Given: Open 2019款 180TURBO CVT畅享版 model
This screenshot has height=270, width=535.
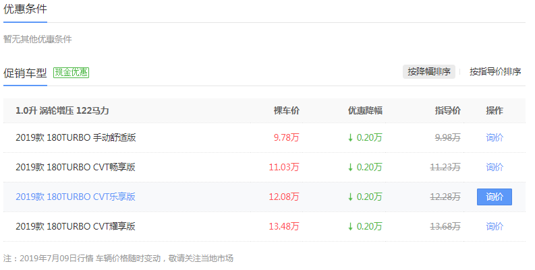Looking at the screenshot, I should [x=76, y=167].
